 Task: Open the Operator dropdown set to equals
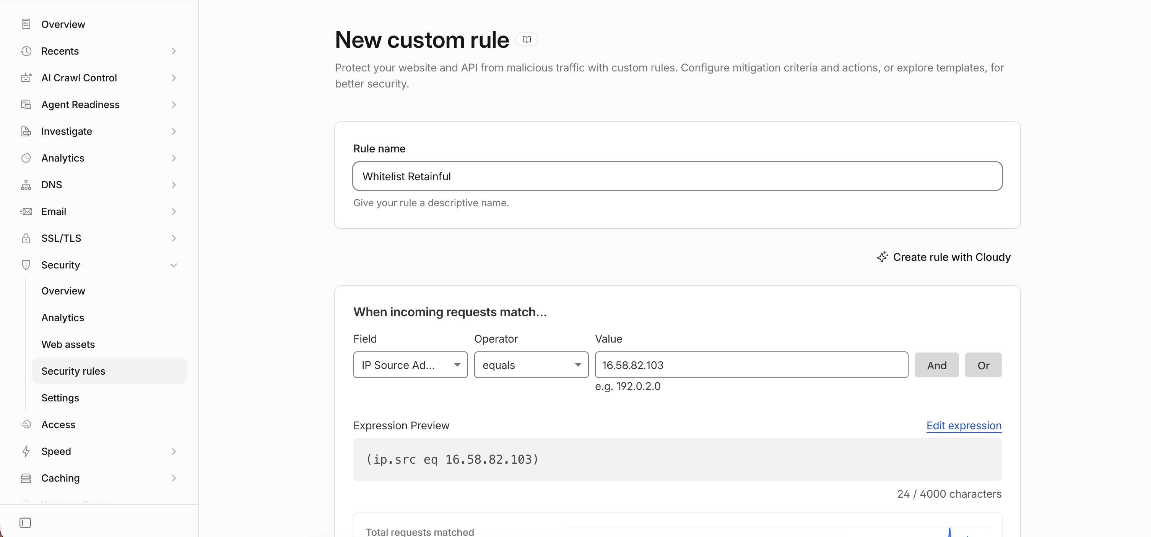click(531, 365)
